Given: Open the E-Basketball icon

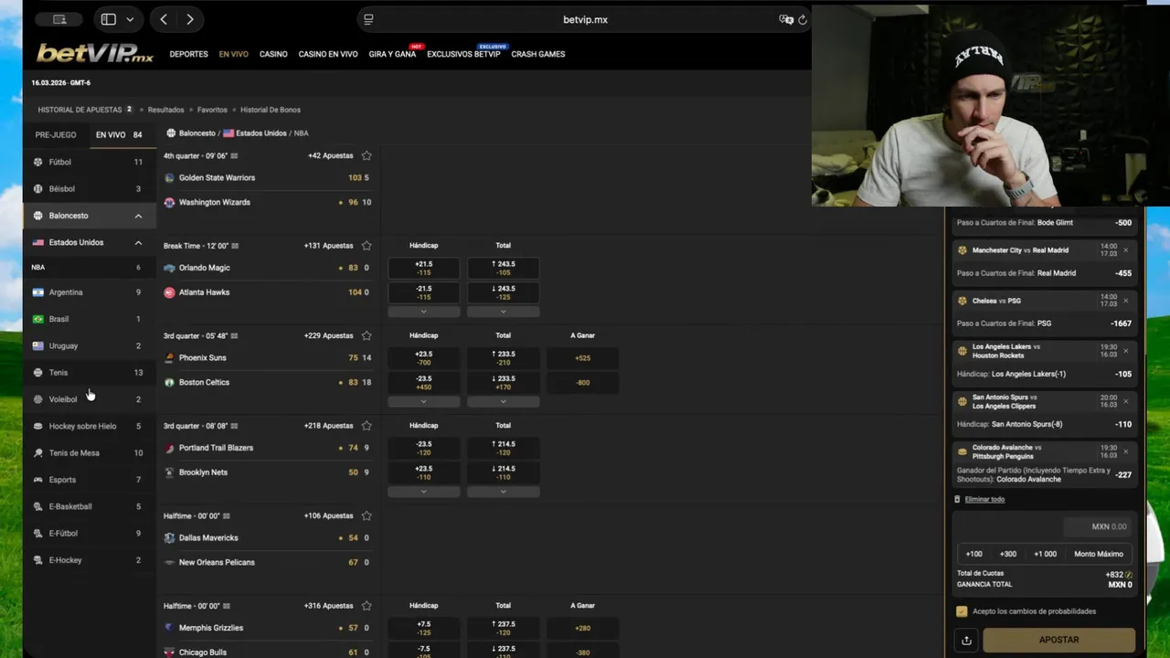Looking at the screenshot, I should point(37,506).
